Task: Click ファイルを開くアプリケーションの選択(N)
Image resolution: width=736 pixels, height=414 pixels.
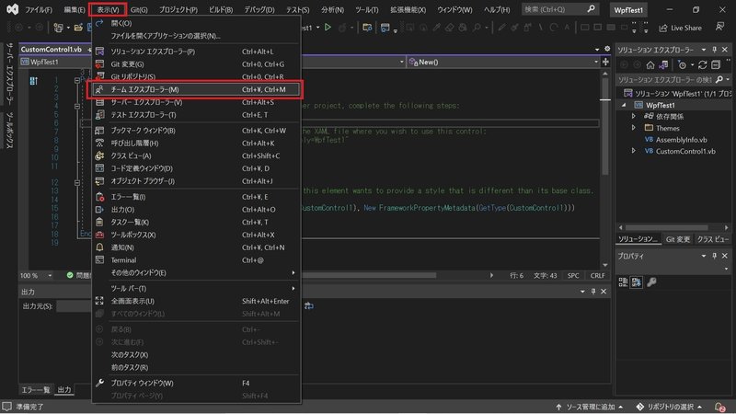Action: (195, 36)
